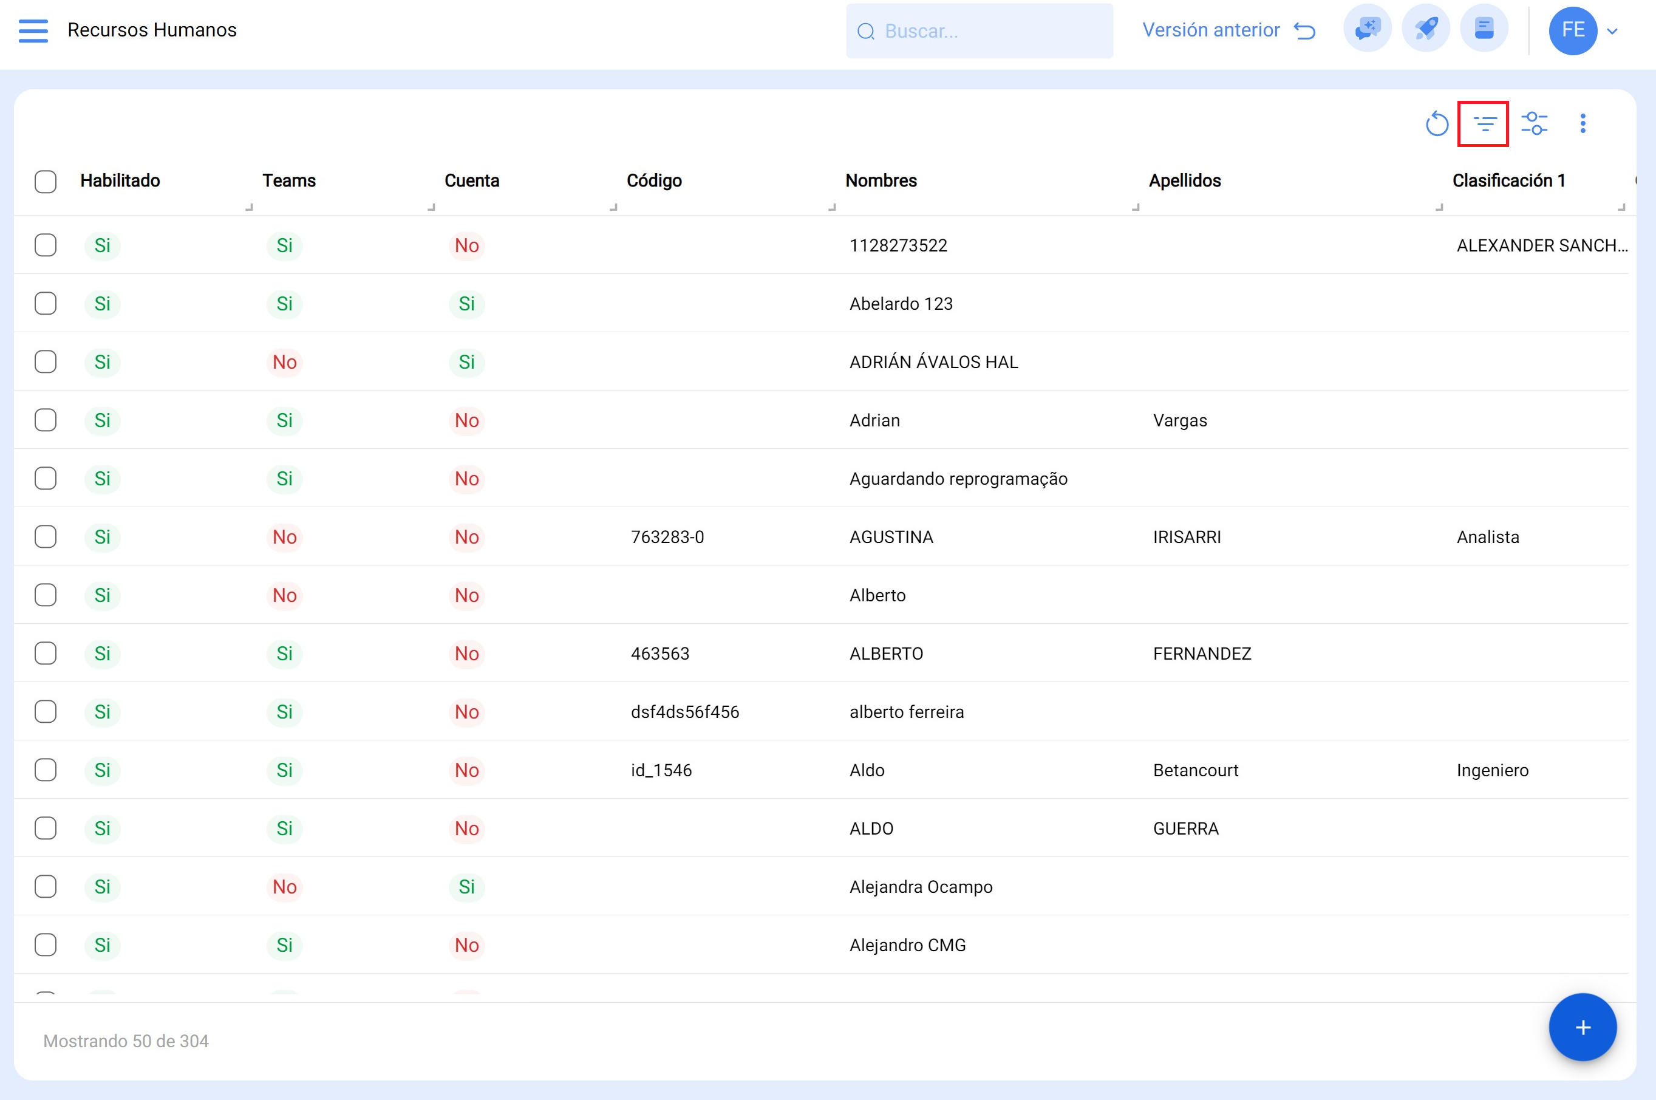
Task: Expand the FE user account dropdown
Action: coord(1612,31)
